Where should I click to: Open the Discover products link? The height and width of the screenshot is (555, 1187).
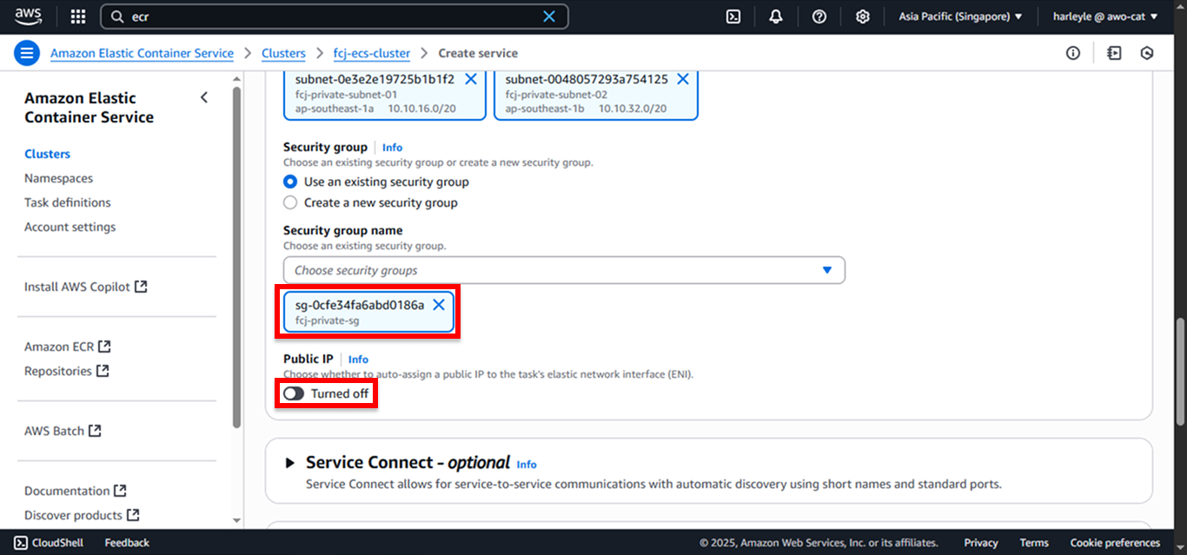pyautogui.click(x=82, y=515)
